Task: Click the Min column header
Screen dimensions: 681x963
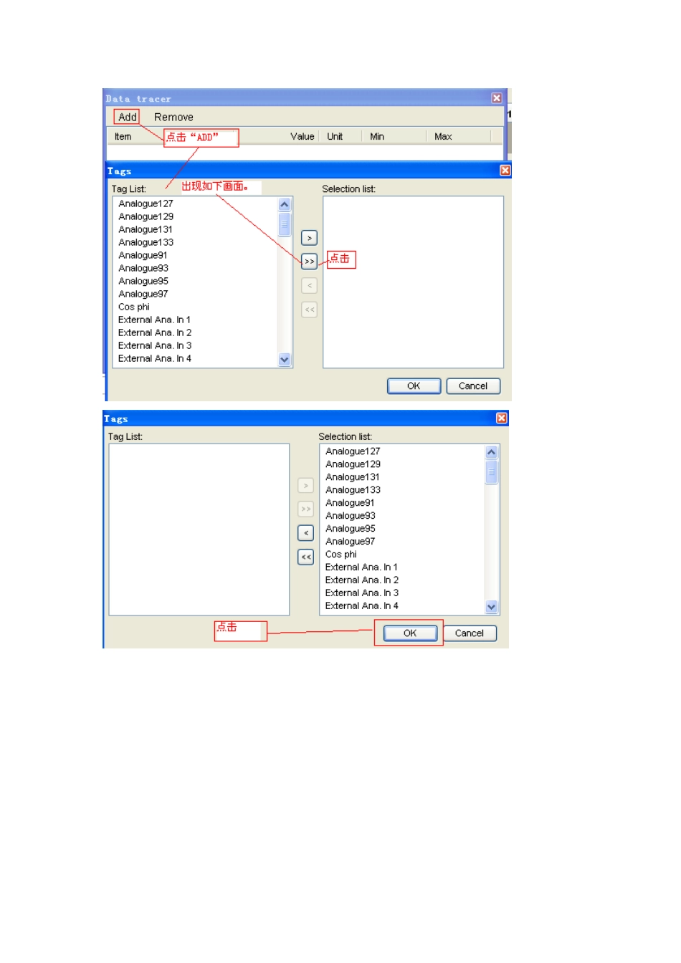Action: tap(377, 136)
